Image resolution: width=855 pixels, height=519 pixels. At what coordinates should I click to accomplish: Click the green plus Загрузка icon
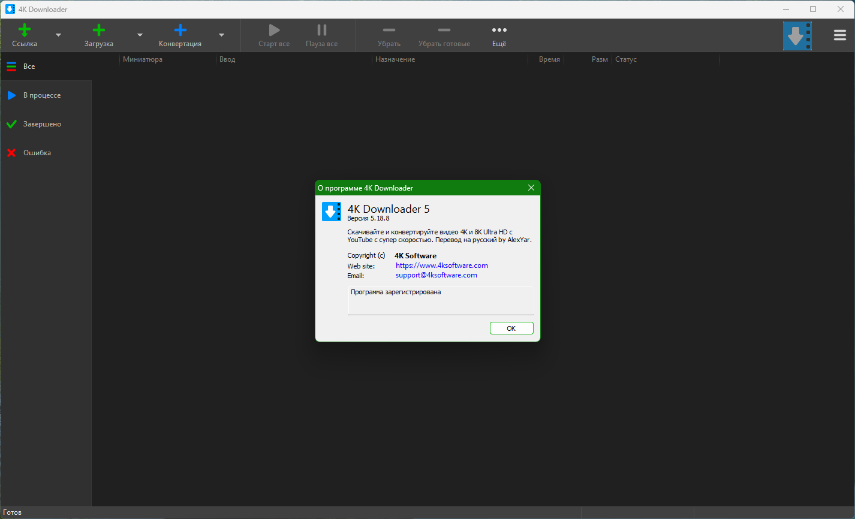point(99,31)
